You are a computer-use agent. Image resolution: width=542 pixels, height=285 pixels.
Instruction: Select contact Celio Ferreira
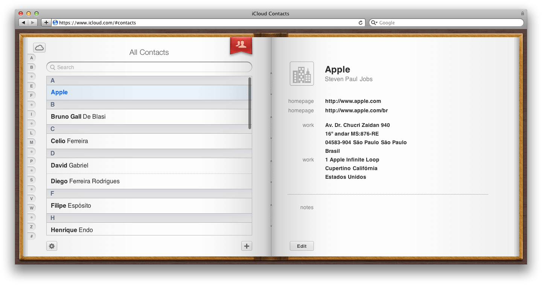click(149, 141)
